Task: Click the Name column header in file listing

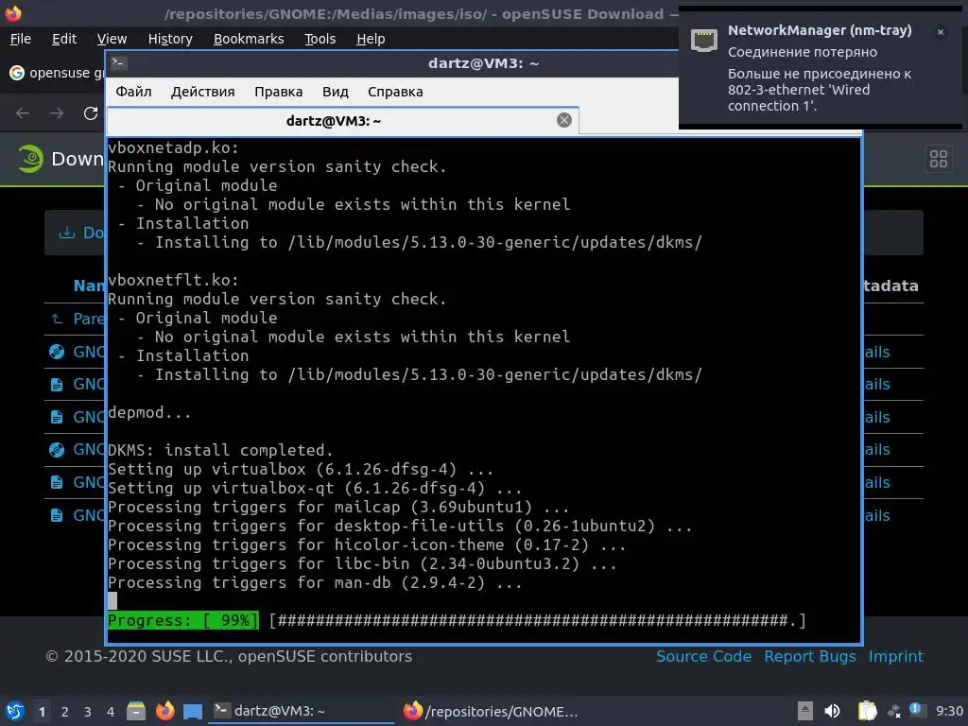Action: coord(89,285)
